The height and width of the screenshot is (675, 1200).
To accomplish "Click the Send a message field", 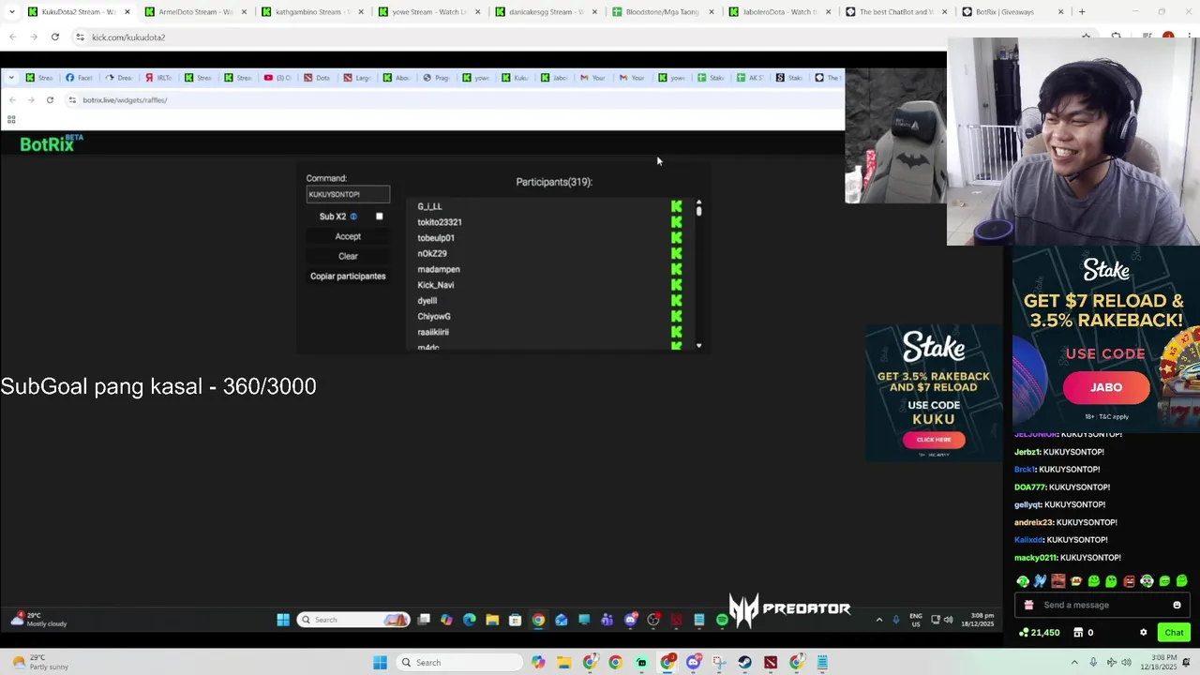I will coord(1102,605).
